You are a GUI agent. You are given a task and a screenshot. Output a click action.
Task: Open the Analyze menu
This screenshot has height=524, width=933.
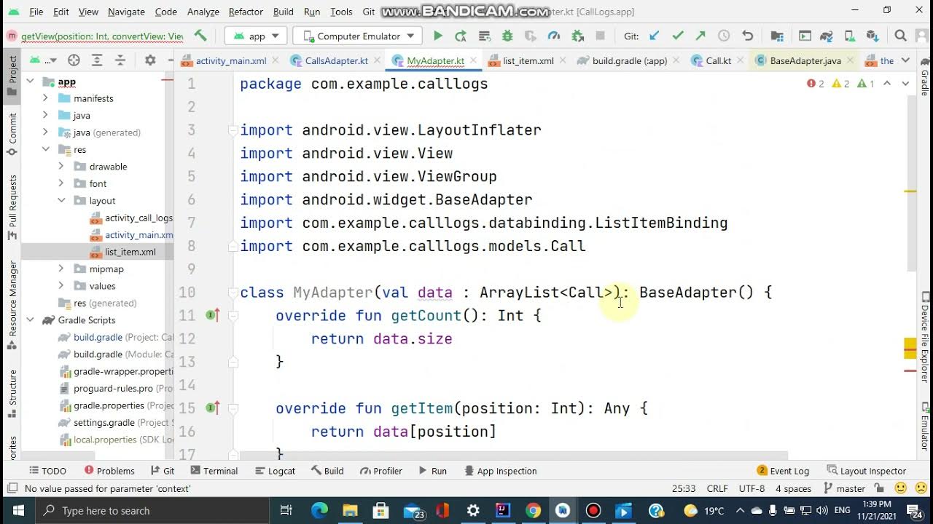pyautogui.click(x=203, y=12)
